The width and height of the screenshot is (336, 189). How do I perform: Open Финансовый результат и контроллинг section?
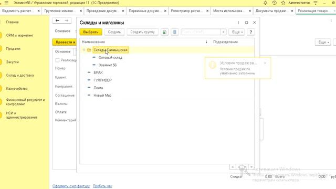coord(25,102)
